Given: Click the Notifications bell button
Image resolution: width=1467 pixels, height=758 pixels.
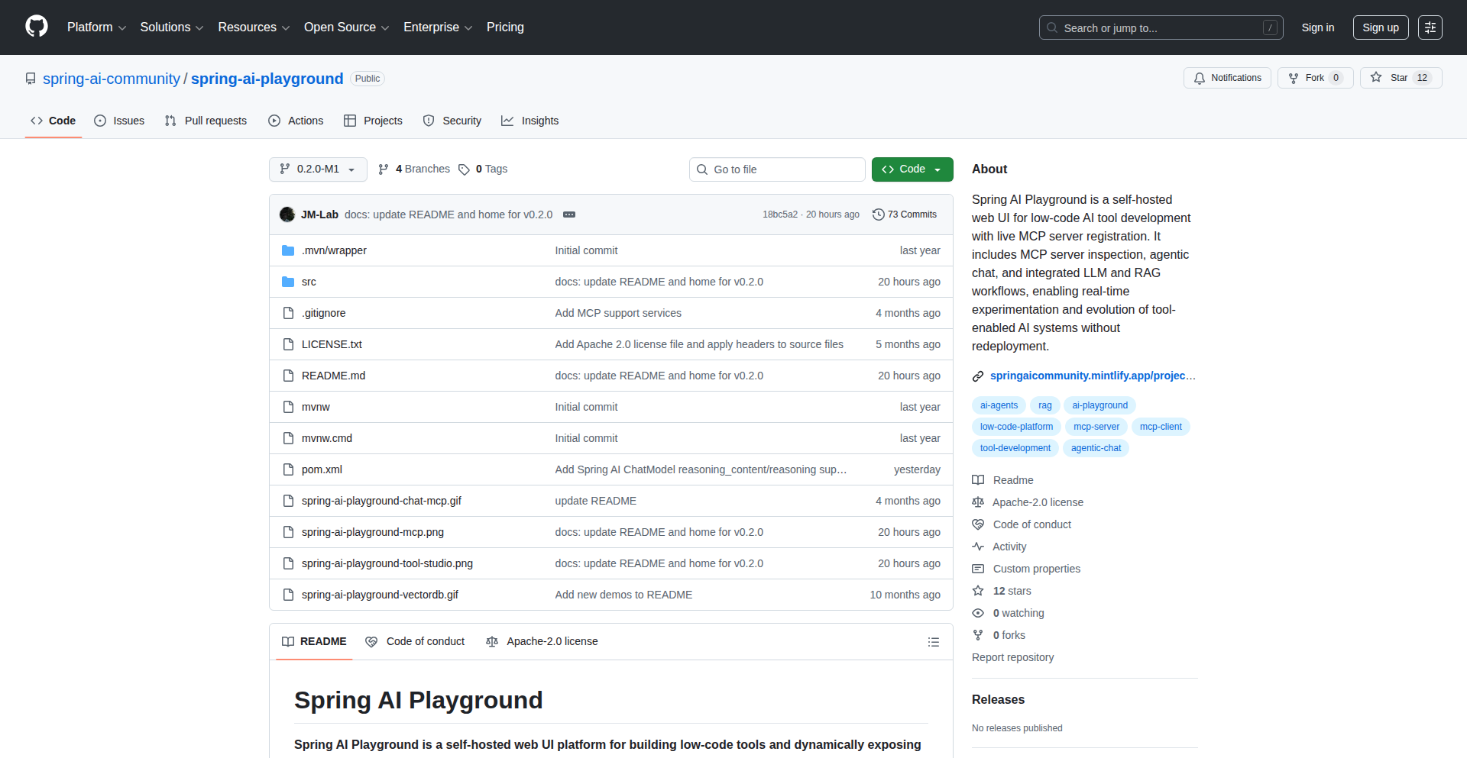Looking at the screenshot, I should pos(1226,77).
